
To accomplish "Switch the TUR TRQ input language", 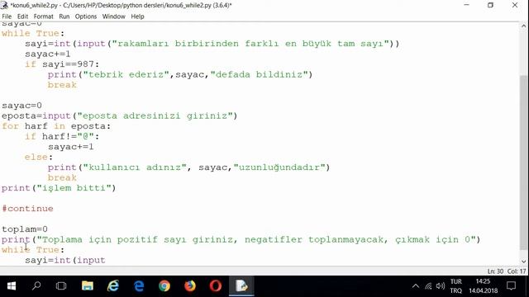I will 455,286.
